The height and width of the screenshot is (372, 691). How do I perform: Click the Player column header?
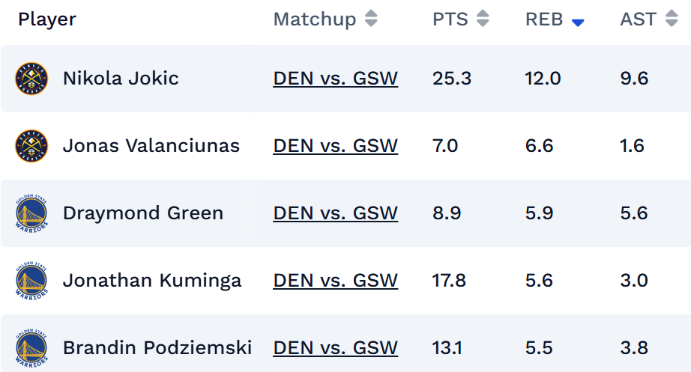47,19
